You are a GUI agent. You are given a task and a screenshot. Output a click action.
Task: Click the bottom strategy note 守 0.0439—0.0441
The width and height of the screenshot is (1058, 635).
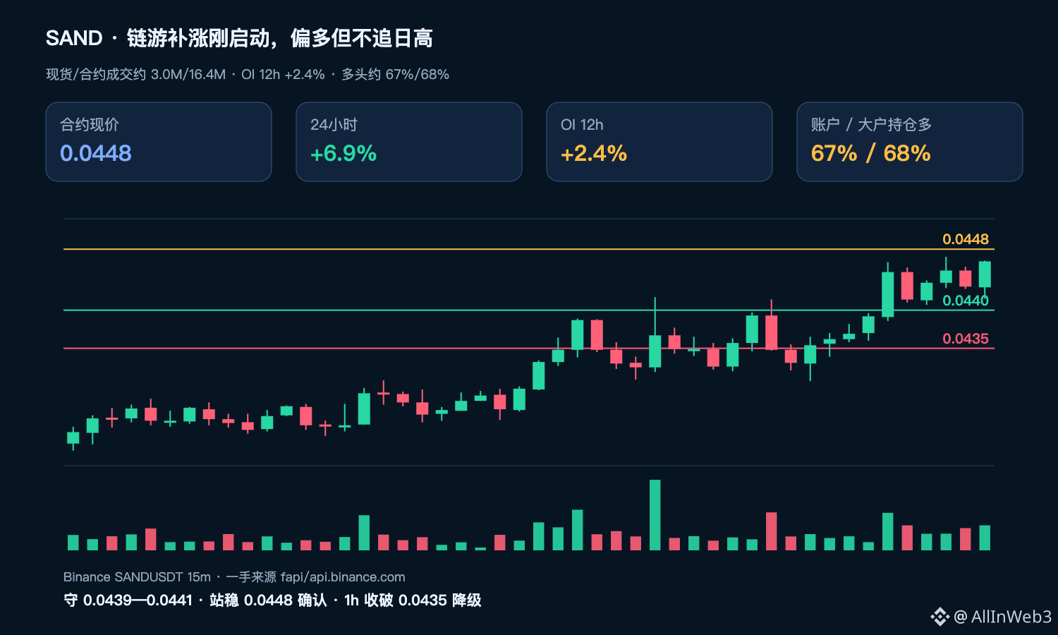272,600
